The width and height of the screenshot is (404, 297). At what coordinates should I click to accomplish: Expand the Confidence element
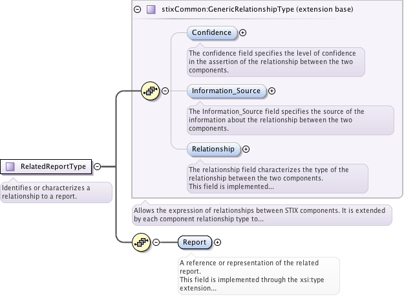243,32
